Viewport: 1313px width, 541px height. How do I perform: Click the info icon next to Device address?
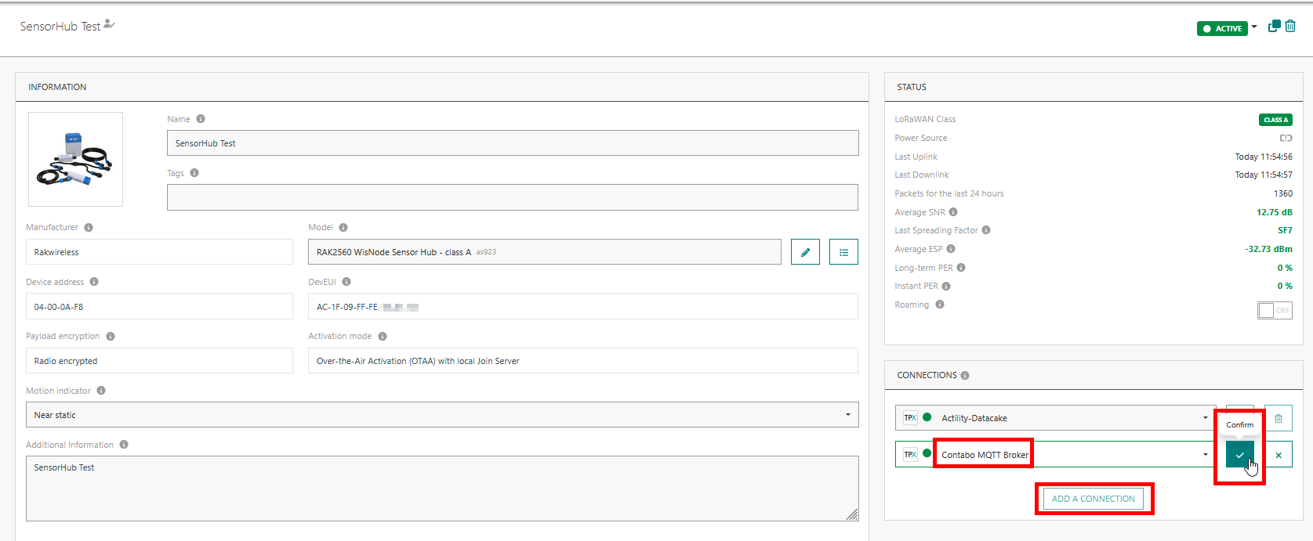coord(94,282)
